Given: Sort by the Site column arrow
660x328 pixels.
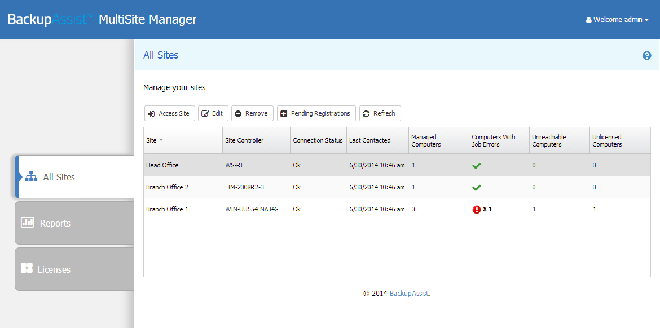Looking at the screenshot, I should [161, 140].
